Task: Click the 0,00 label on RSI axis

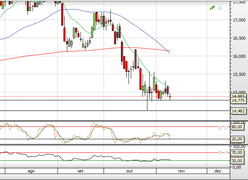Action: 237,167
